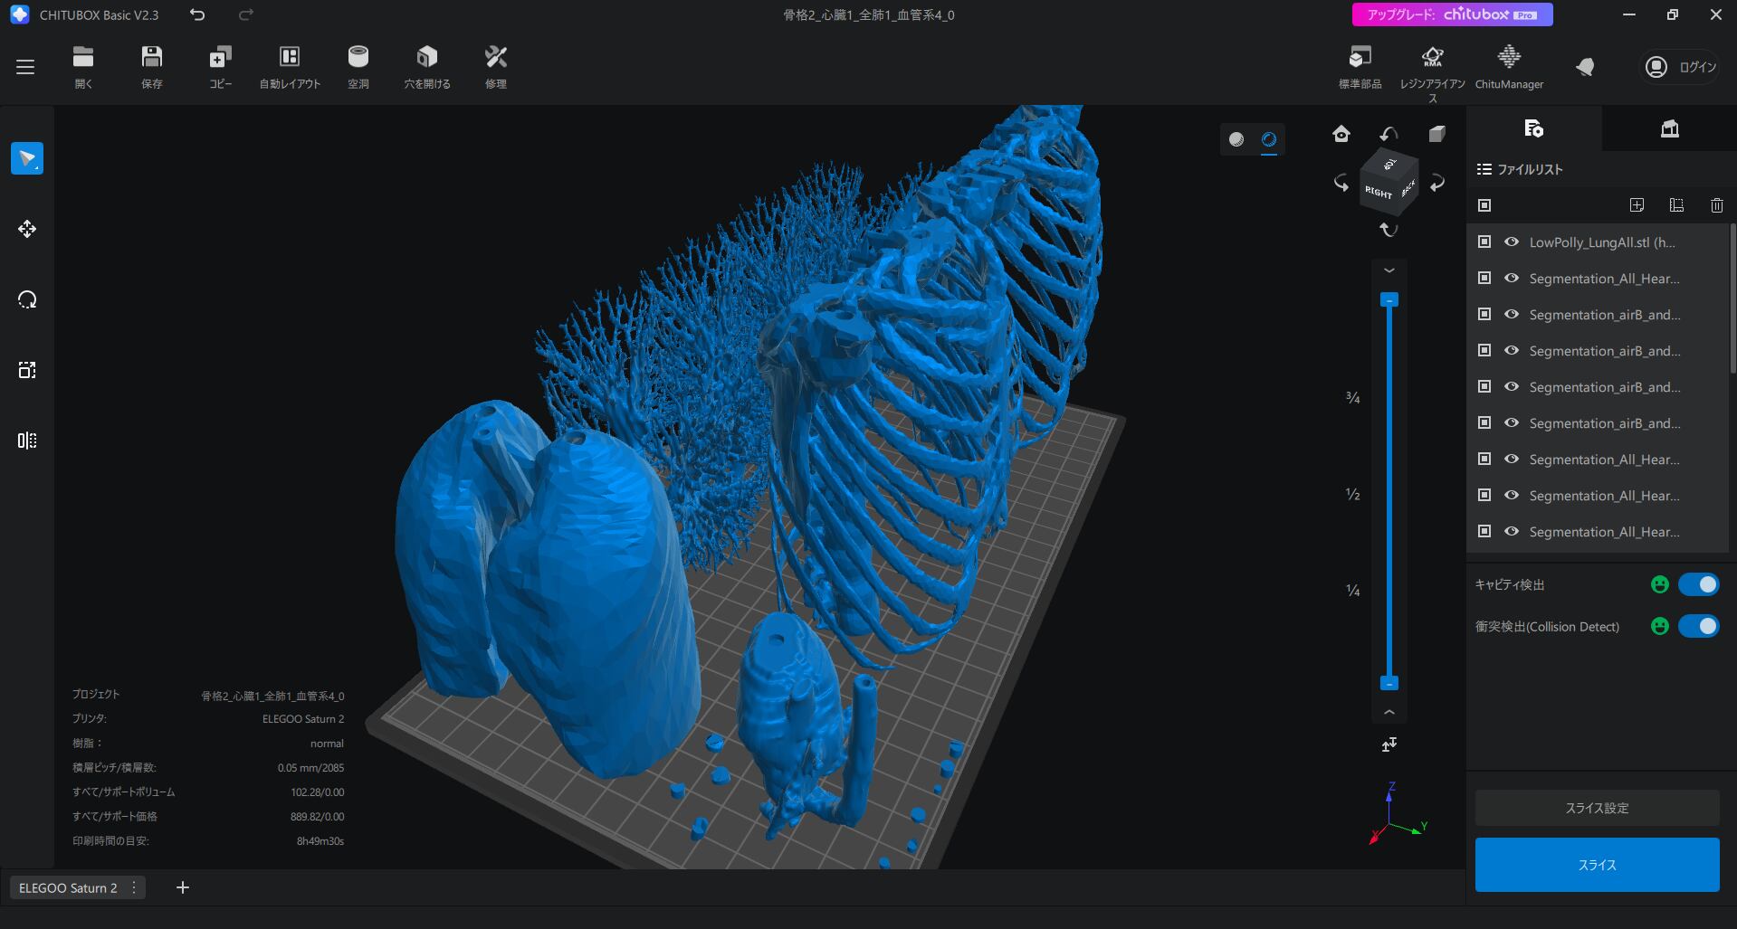The height and width of the screenshot is (929, 1737).
Task: Select the Move tool in left sidebar
Action: 27,229
